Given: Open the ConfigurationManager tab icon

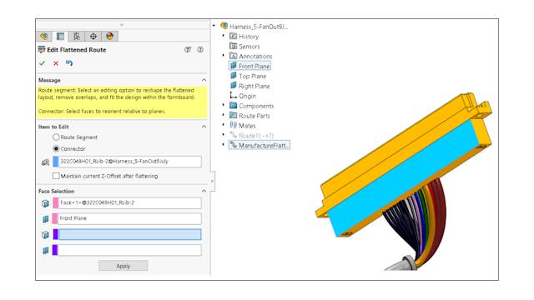Looking at the screenshot, I should click(x=77, y=36).
